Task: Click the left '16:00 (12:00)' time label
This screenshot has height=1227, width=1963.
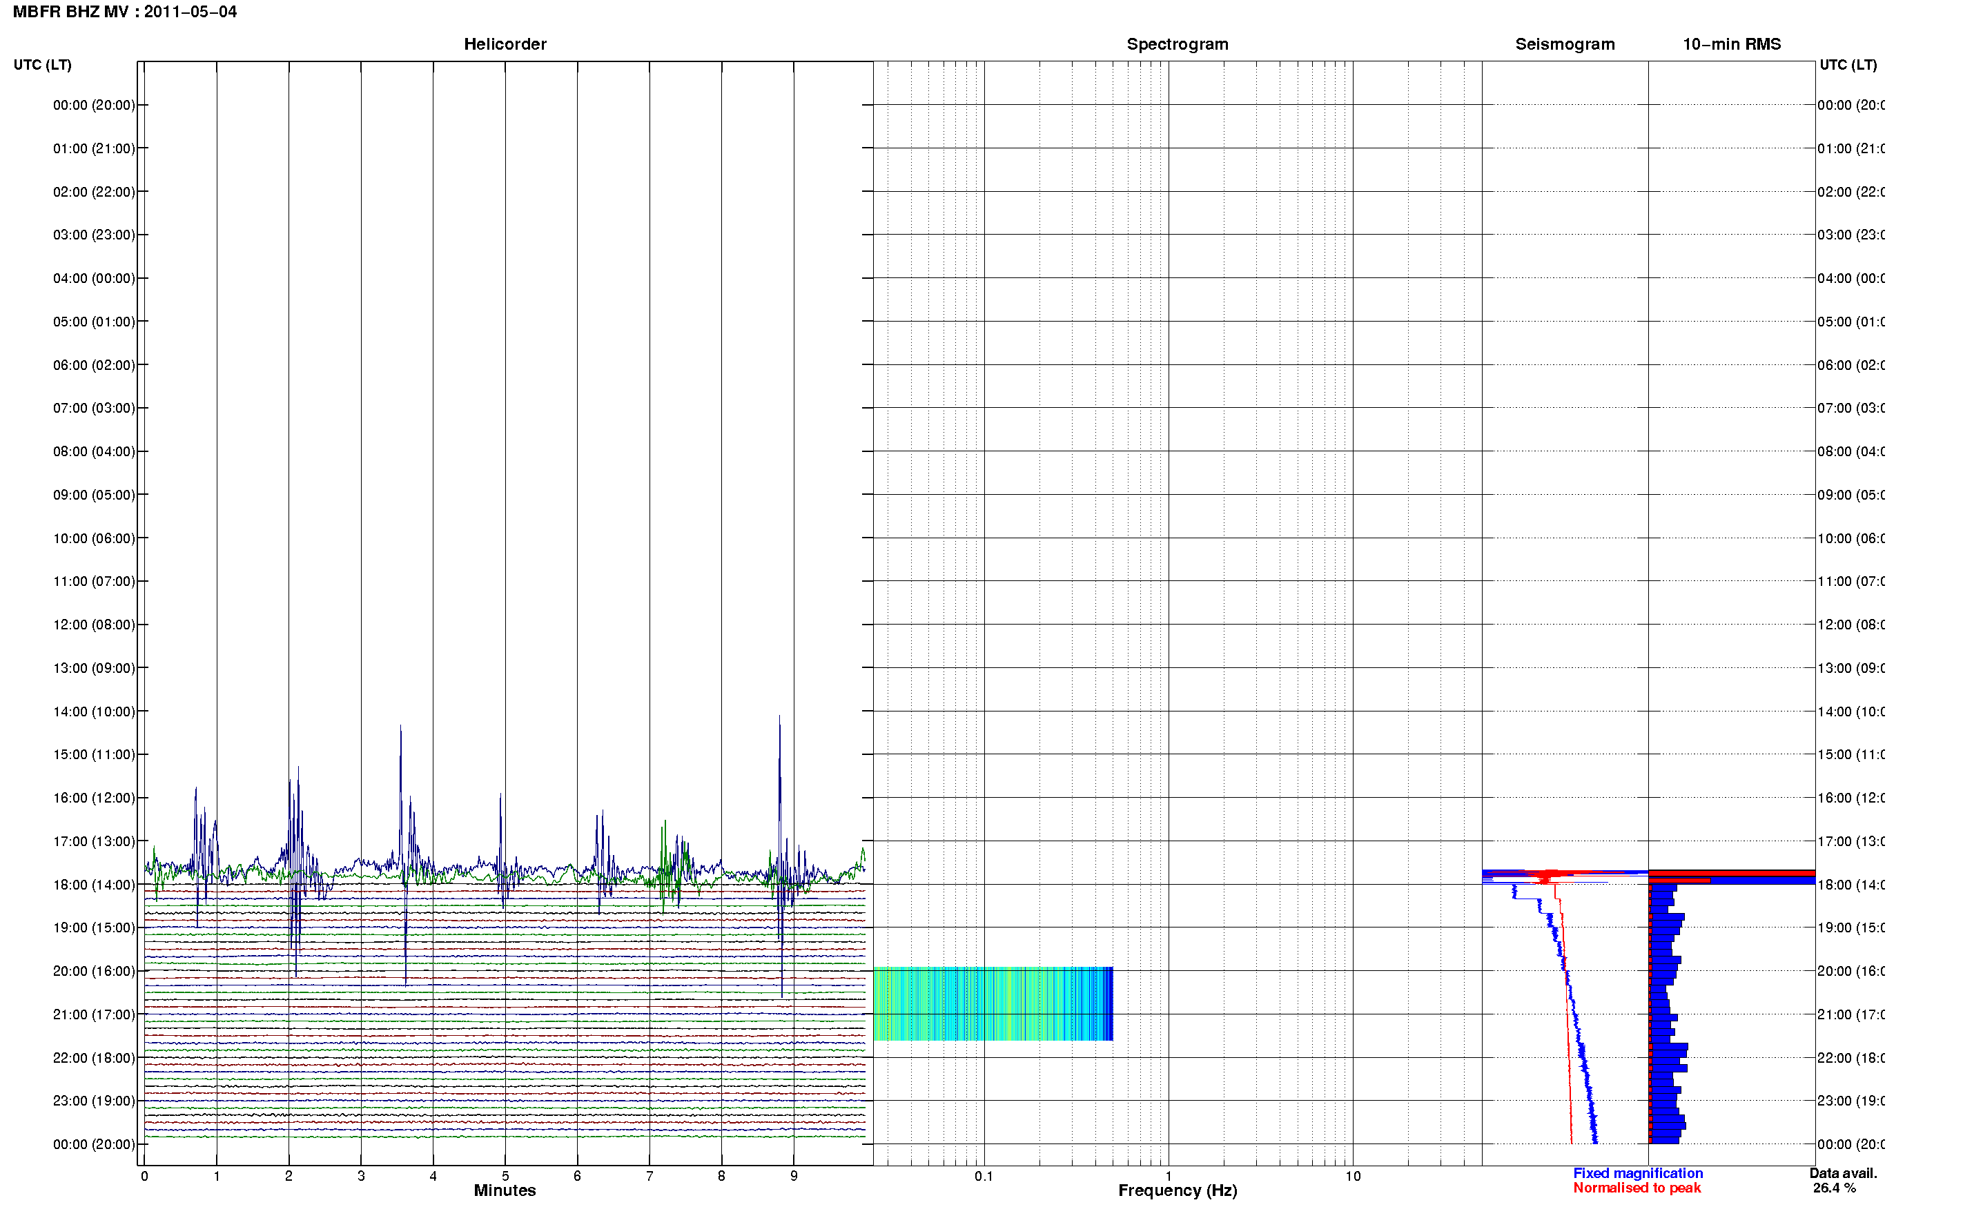Action: click(x=94, y=798)
